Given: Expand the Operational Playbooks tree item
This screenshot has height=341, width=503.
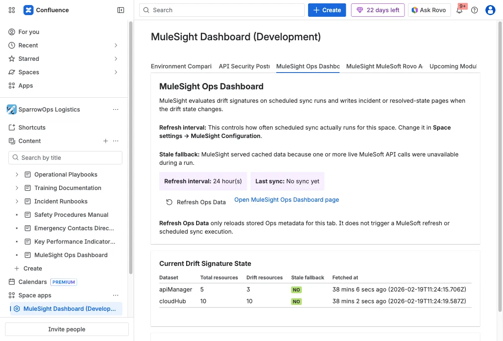Looking at the screenshot, I should [x=17, y=174].
